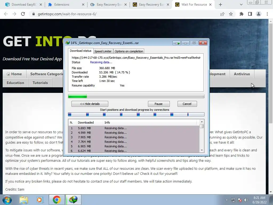Open the Options on completion tab
Viewport: 273px width, 205px height.
129,51
